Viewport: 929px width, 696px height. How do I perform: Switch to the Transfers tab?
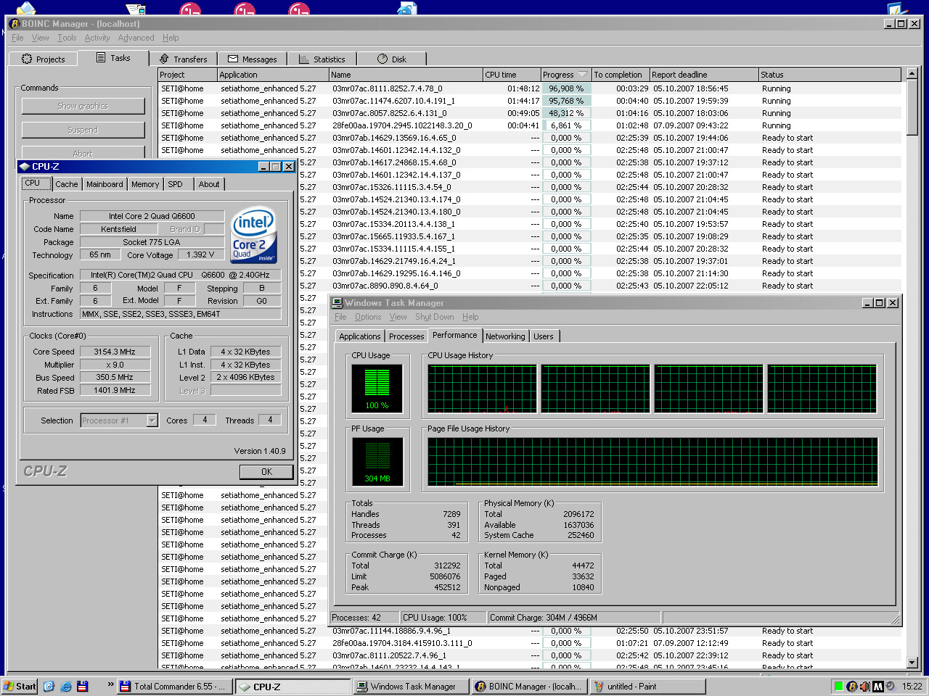point(183,59)
